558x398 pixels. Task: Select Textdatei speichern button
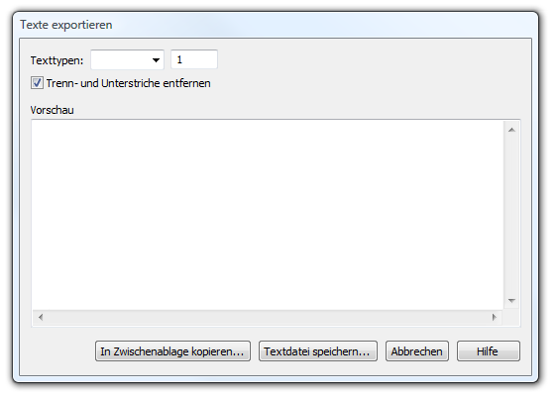point(318,351)
